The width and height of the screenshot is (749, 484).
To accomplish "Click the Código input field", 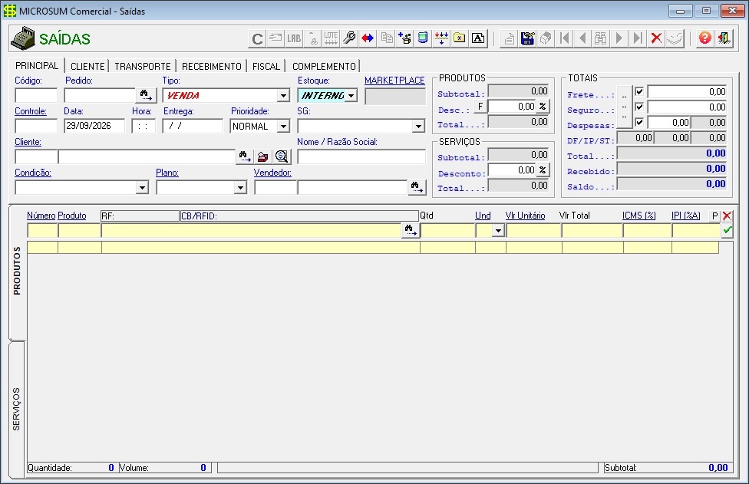I will pyautogui.click(x=36, y=95).
